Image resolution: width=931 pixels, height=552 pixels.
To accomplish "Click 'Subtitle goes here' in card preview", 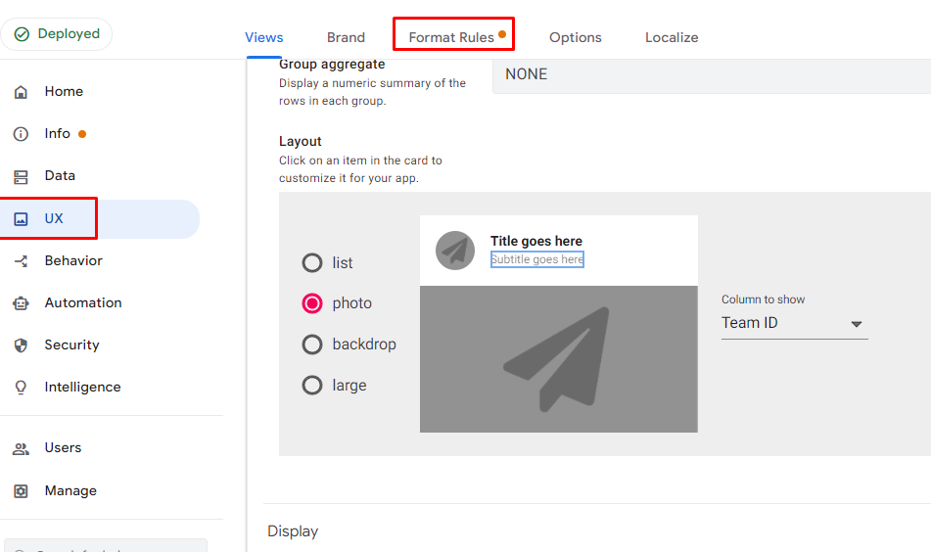I will [537, 259].
